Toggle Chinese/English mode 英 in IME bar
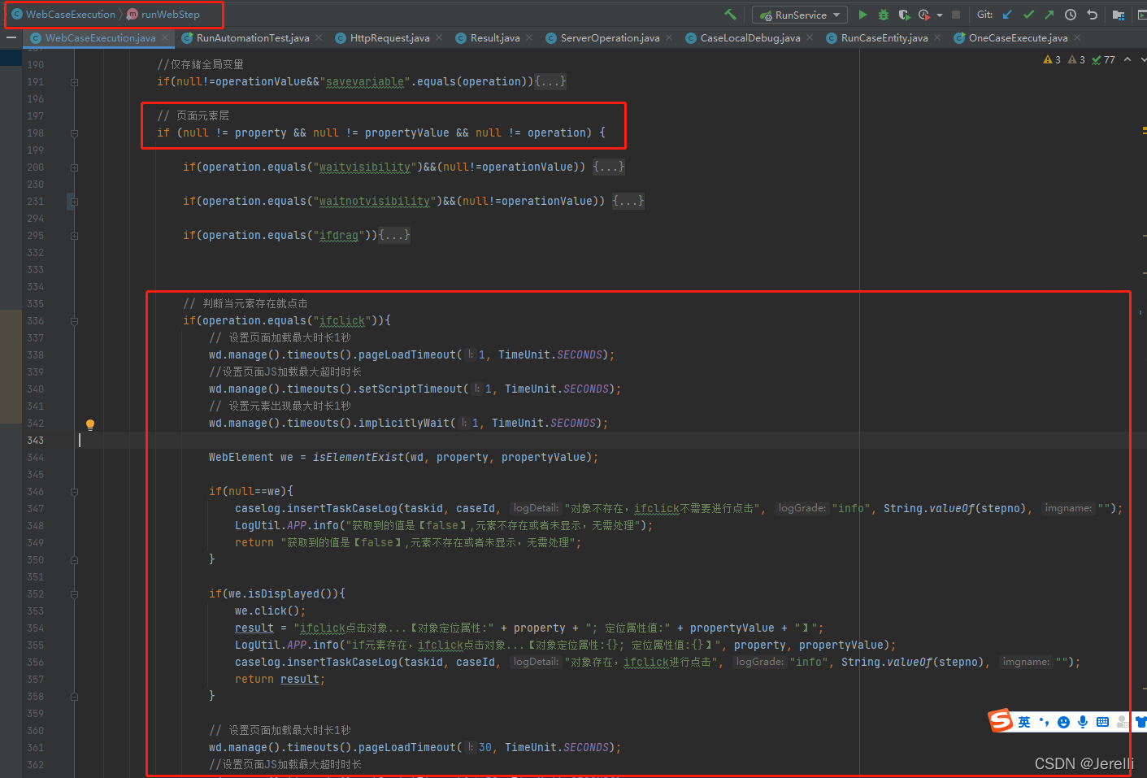 1024,722
